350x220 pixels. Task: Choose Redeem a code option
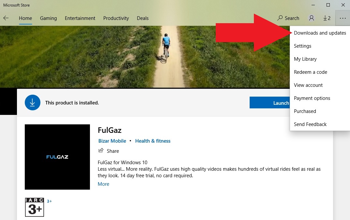point(320,72)
